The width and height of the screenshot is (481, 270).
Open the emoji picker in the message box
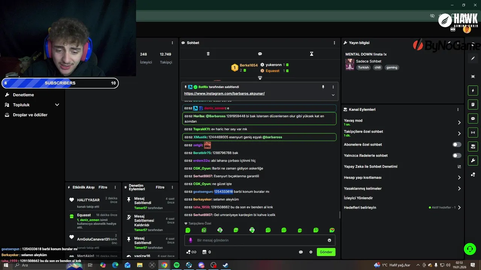click(x=330, y=240)
